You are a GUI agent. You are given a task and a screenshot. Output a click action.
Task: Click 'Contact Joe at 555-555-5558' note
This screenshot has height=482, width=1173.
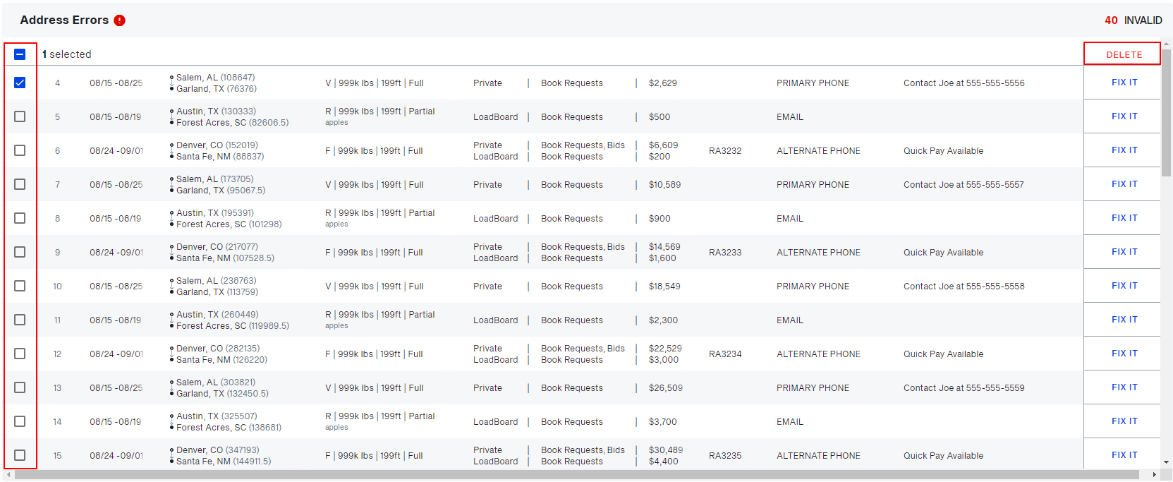point(964,287)
